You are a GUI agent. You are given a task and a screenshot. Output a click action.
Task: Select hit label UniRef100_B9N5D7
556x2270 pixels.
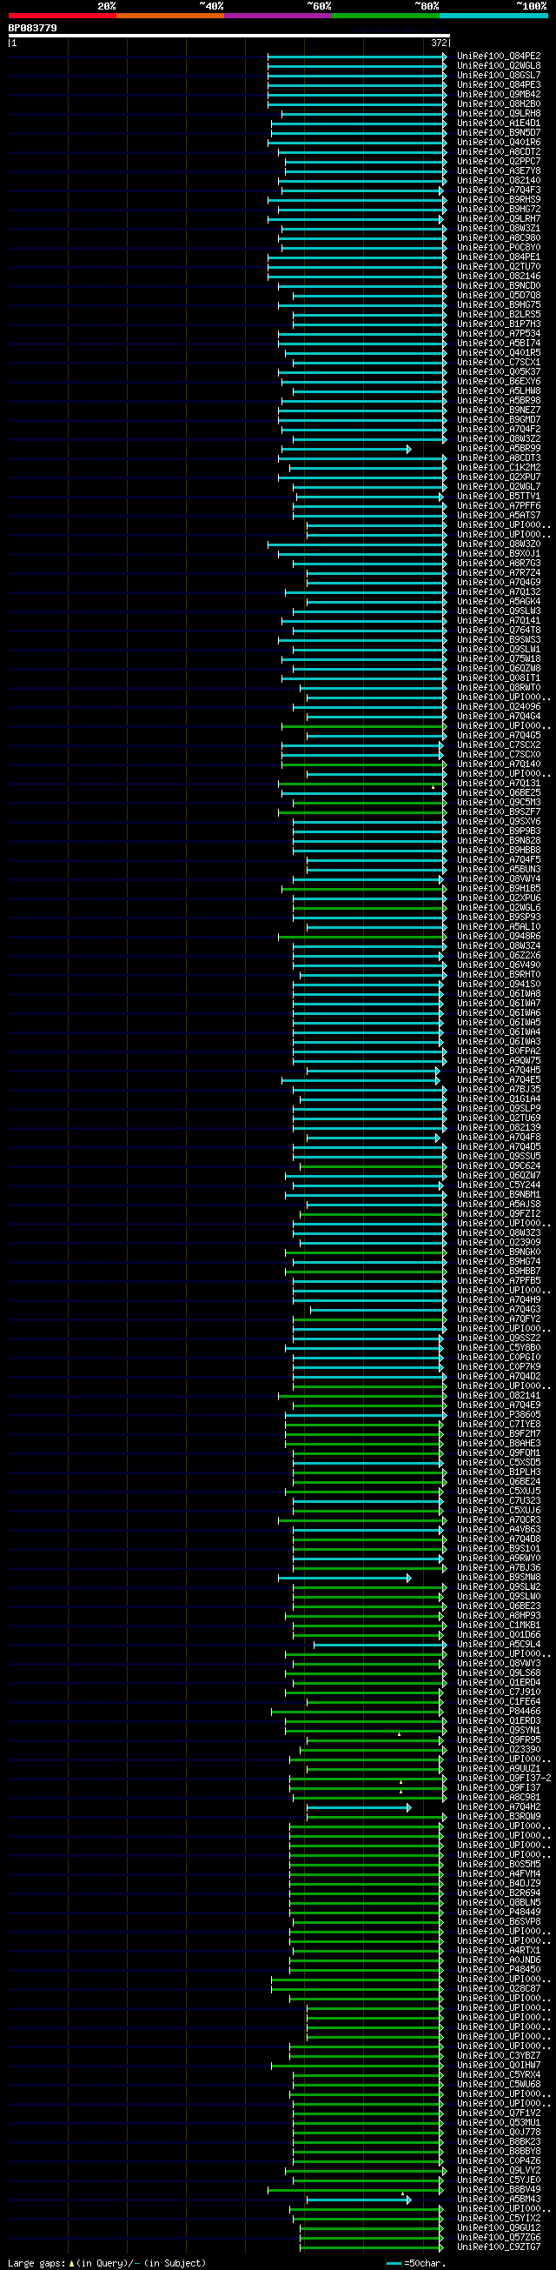pos(499,133)
